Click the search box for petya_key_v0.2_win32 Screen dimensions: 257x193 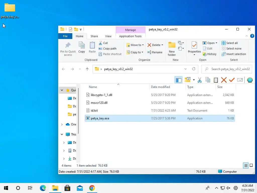tap(227, 69)
